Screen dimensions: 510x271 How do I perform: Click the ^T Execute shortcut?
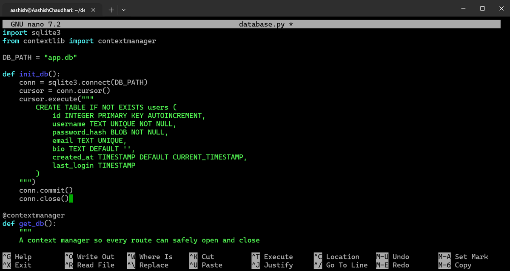(272, 257)
